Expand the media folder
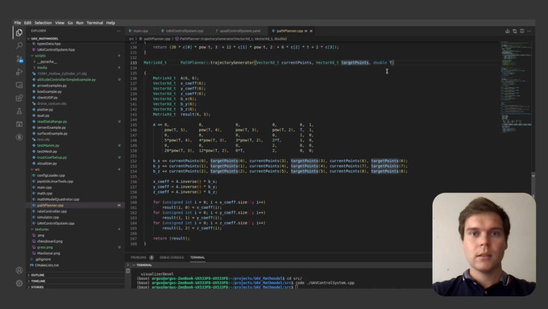 [35, 68]
